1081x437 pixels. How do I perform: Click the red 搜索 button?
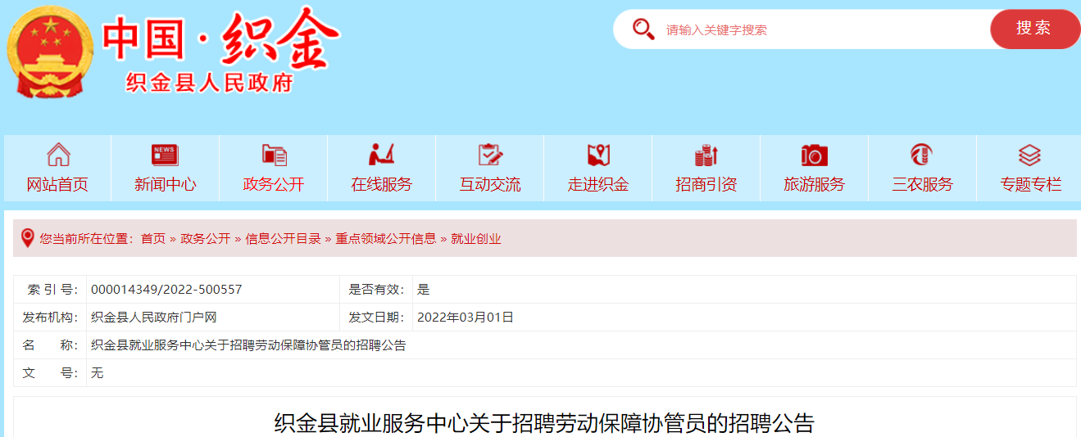[x=1034, y=29]
